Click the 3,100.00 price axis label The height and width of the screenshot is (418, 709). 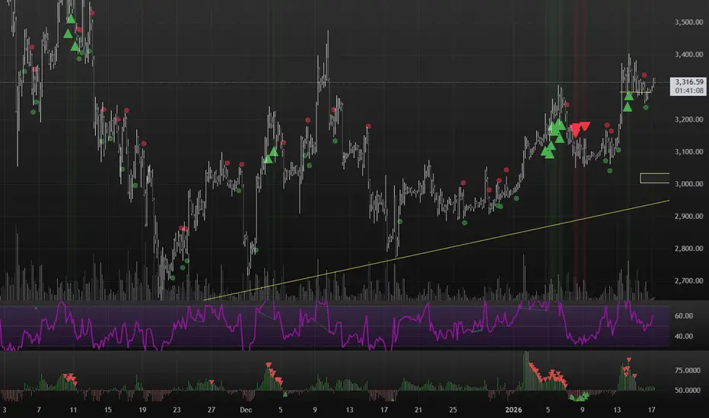pyautogui.click(x=688, y=151)
